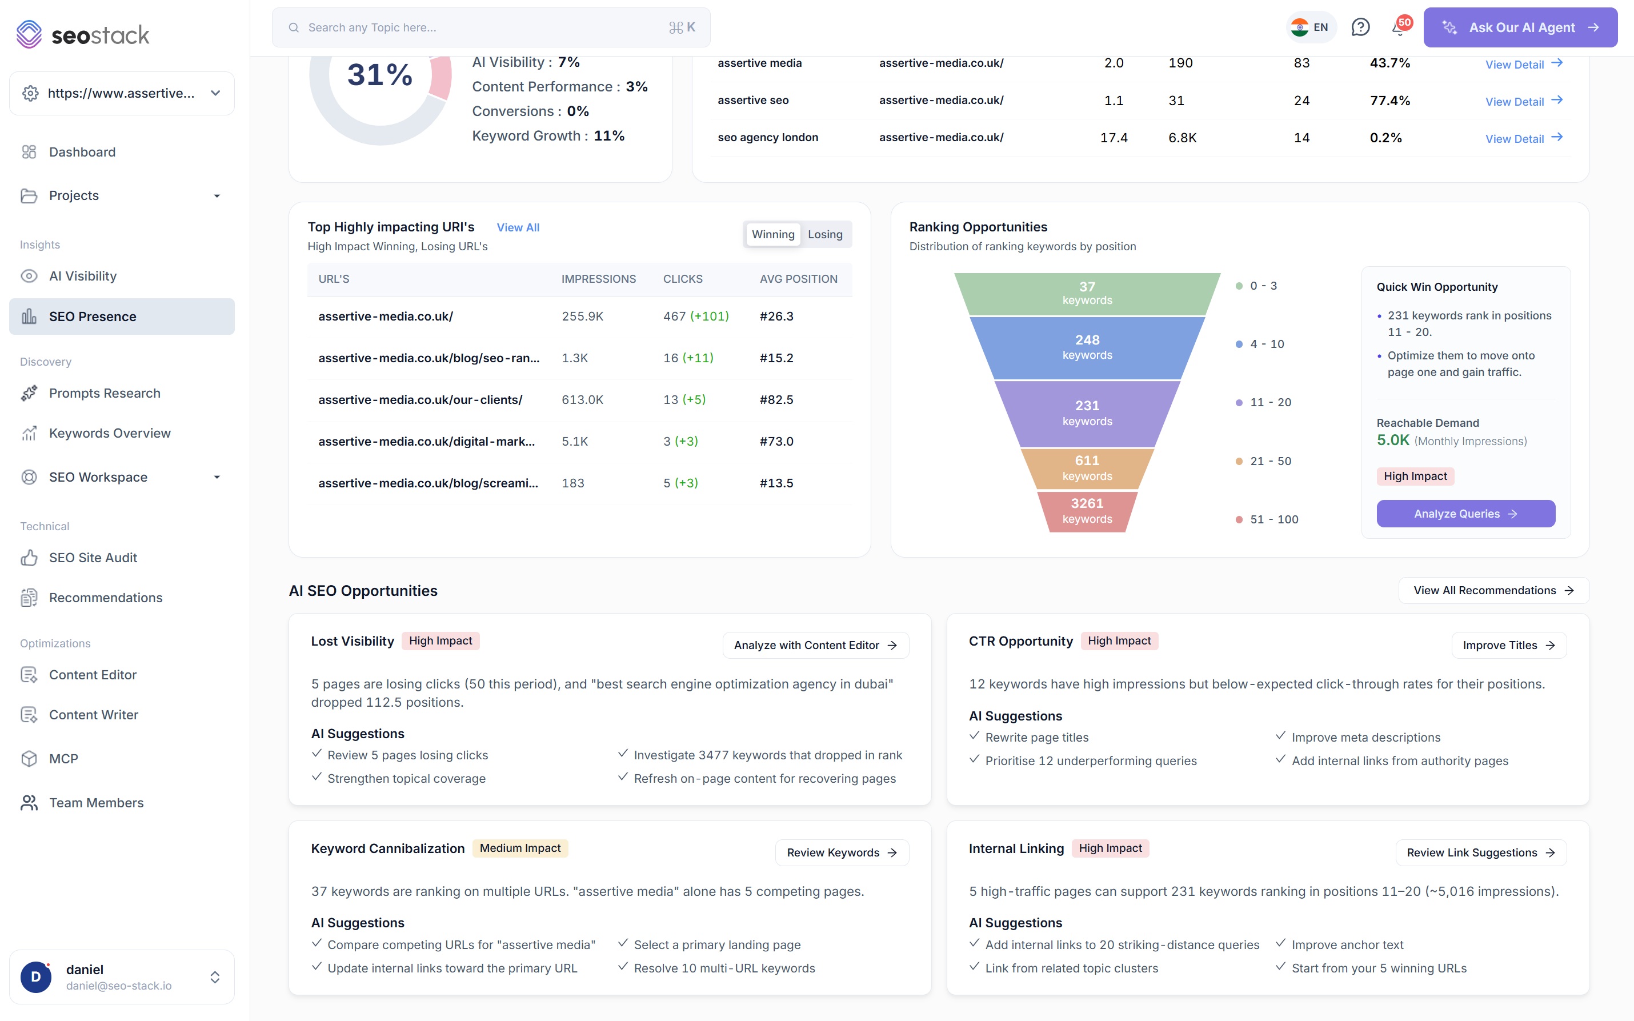
Task: Click the MCP sidebar item
Action: coord(122,759)
